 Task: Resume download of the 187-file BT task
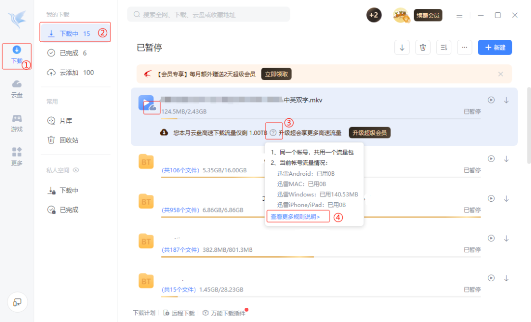click(506, 239)
